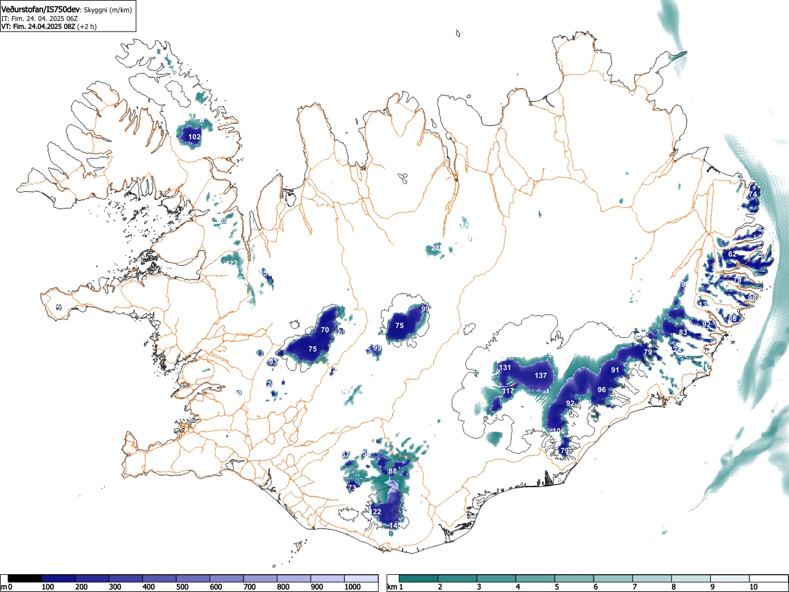Click the 'km' unit label of the legend
Viewport: 789px width, 592px height.
pos(392,587)
